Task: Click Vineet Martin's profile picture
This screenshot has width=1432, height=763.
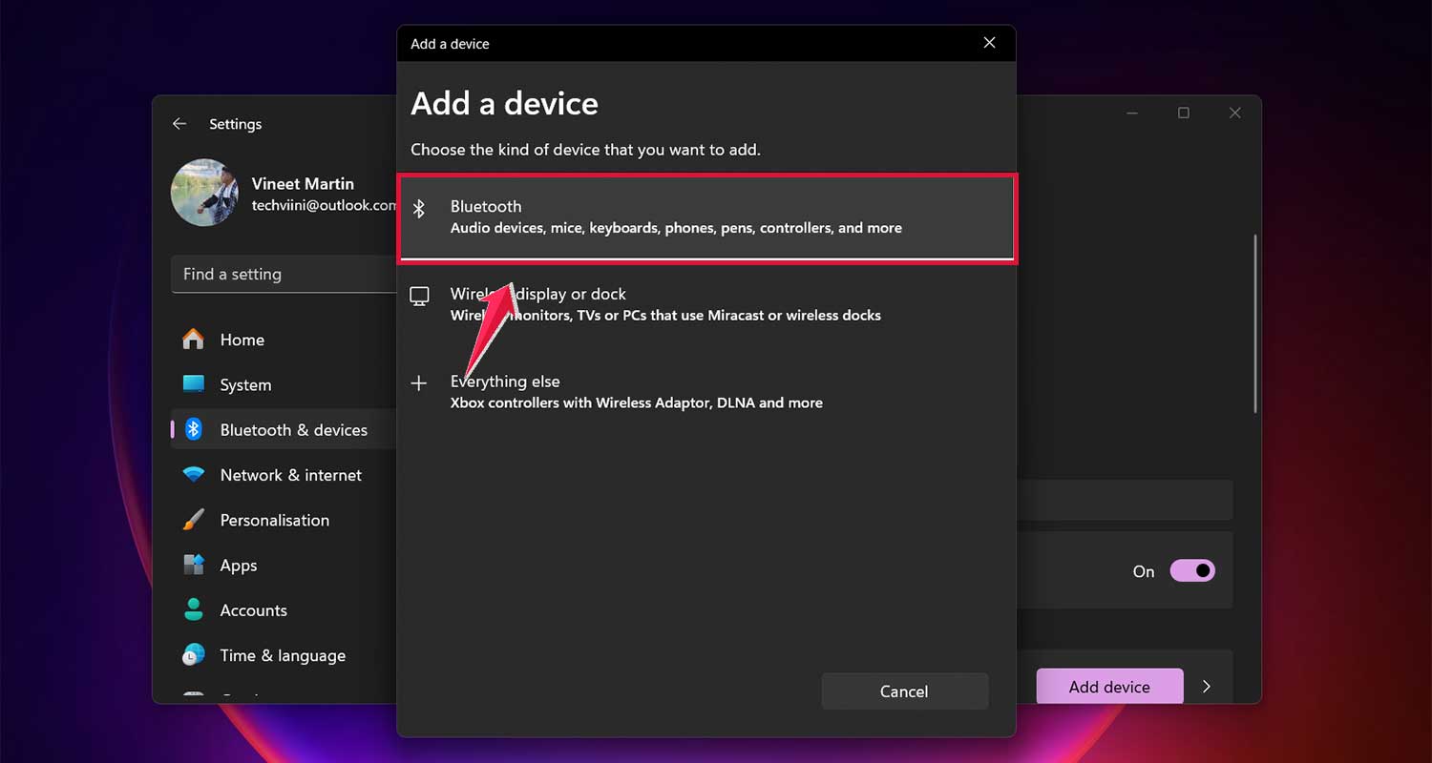Action: coord(204,193)
